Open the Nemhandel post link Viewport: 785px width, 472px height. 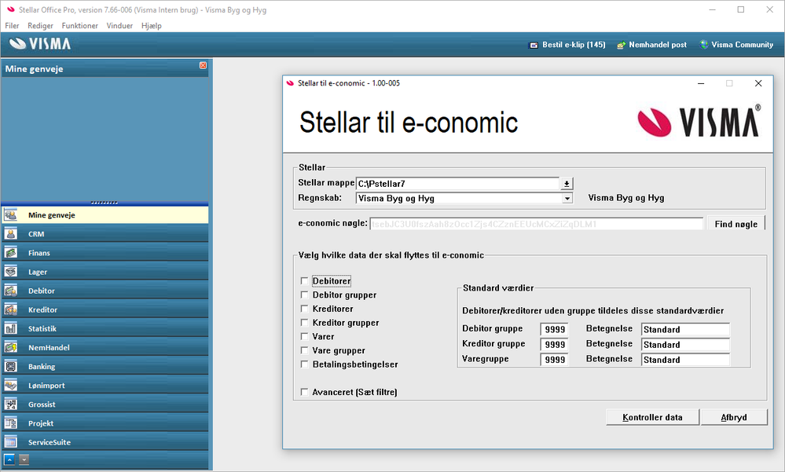(658, 45)
